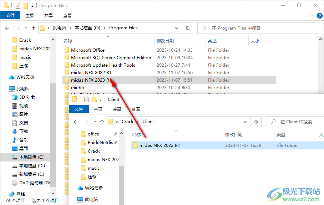Open 下载 in left navigation pane
This screenshot has height=205, width=324.
tap(20, 131)
